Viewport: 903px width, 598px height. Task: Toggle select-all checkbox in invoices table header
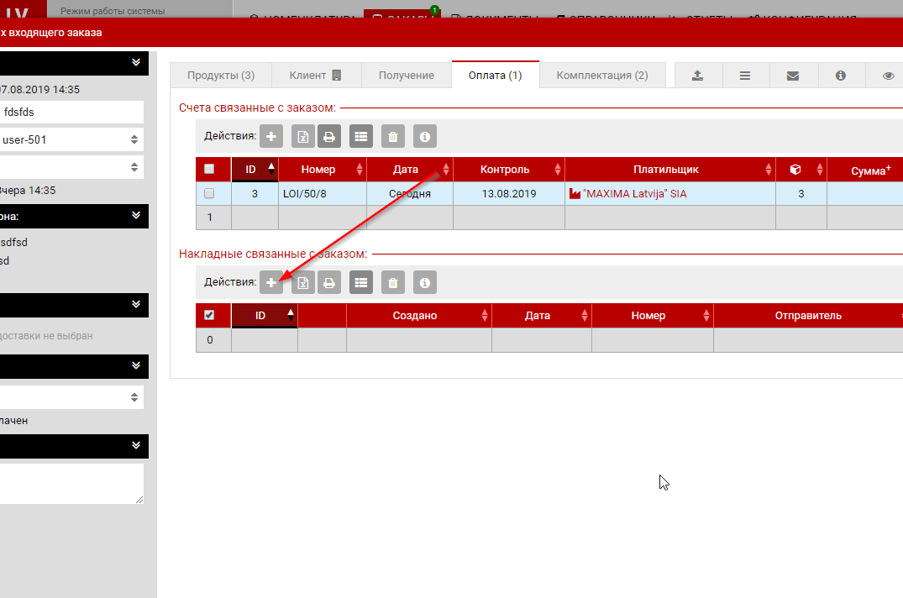209,169
